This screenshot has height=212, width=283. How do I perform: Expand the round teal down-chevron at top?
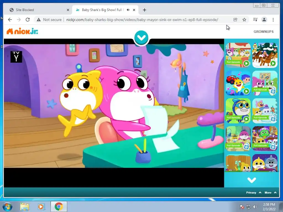pyautogui.click(x=141, y=38)
